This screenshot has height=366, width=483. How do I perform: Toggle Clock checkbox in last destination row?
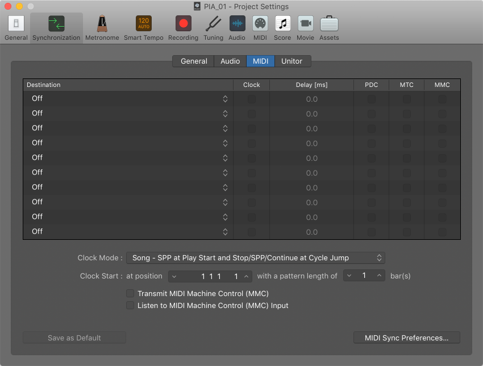point(252,232)
